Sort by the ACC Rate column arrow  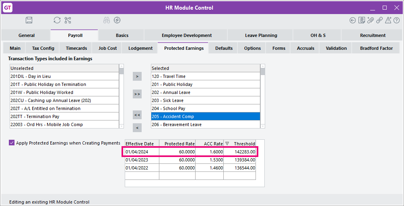[x=227, y=144]
